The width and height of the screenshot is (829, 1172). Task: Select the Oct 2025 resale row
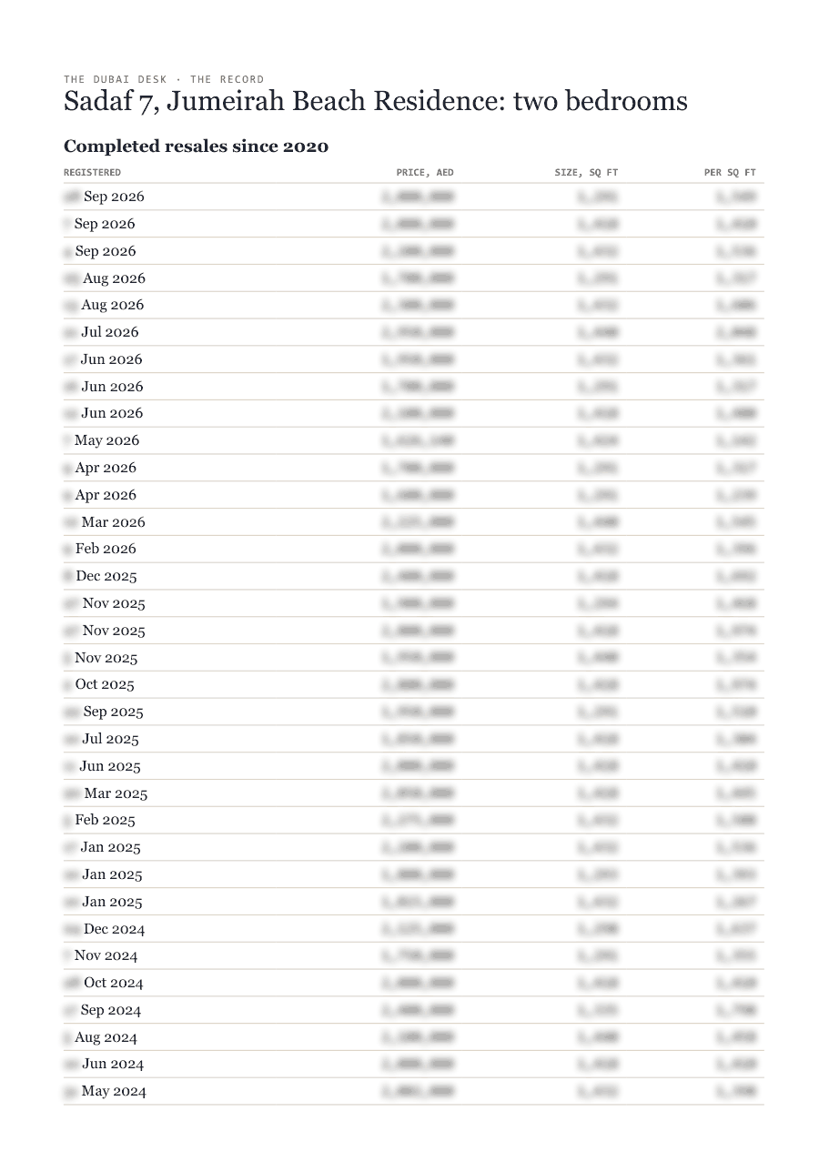(x=414, y=684)
